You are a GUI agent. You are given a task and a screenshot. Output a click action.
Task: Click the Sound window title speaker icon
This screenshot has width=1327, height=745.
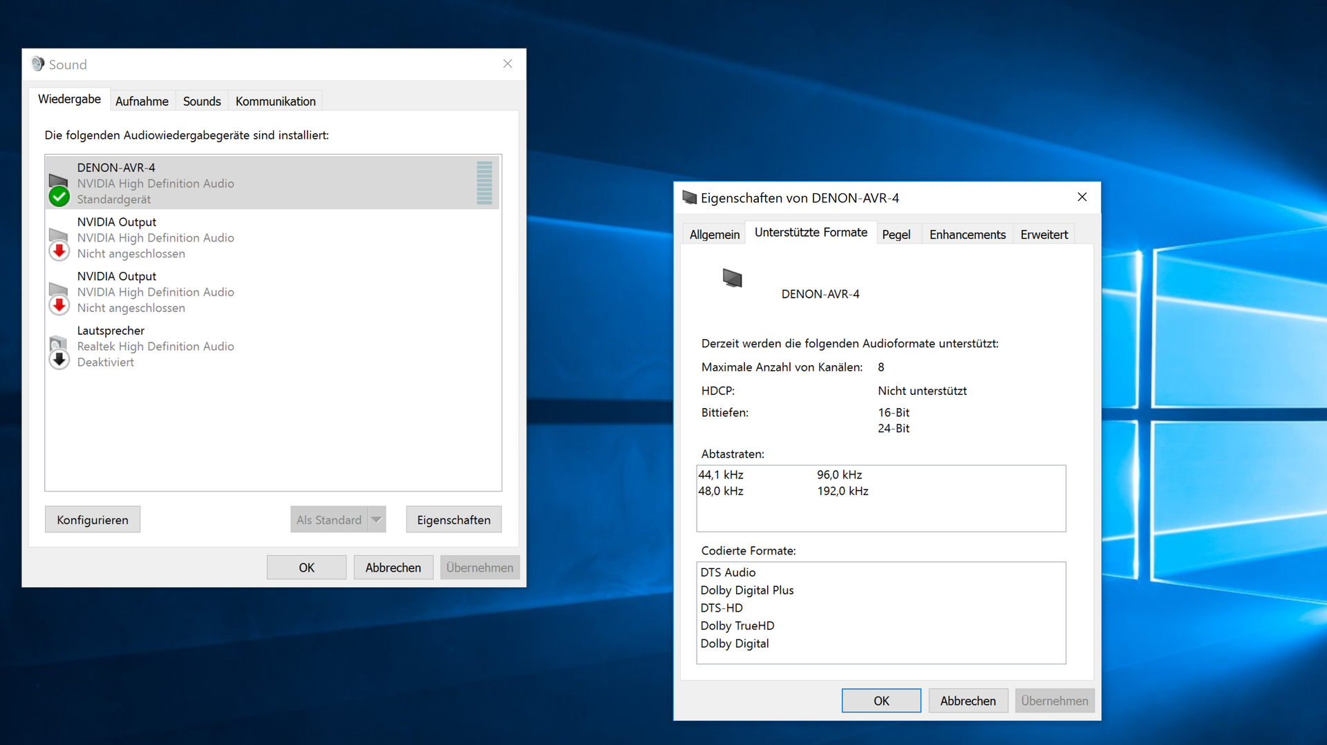pyautogui.click(x=38, y=64)
